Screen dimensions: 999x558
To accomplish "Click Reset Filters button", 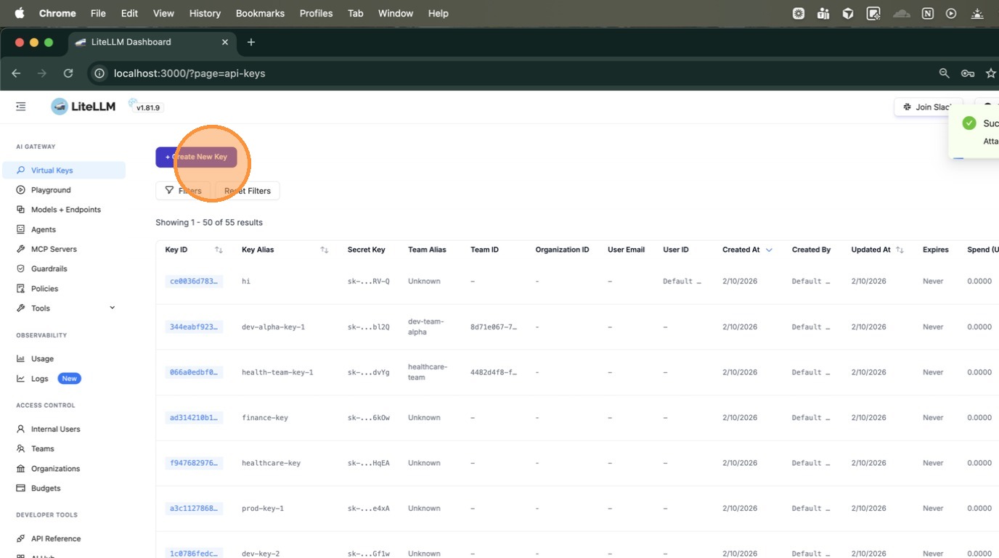I will tap(248, 191).
